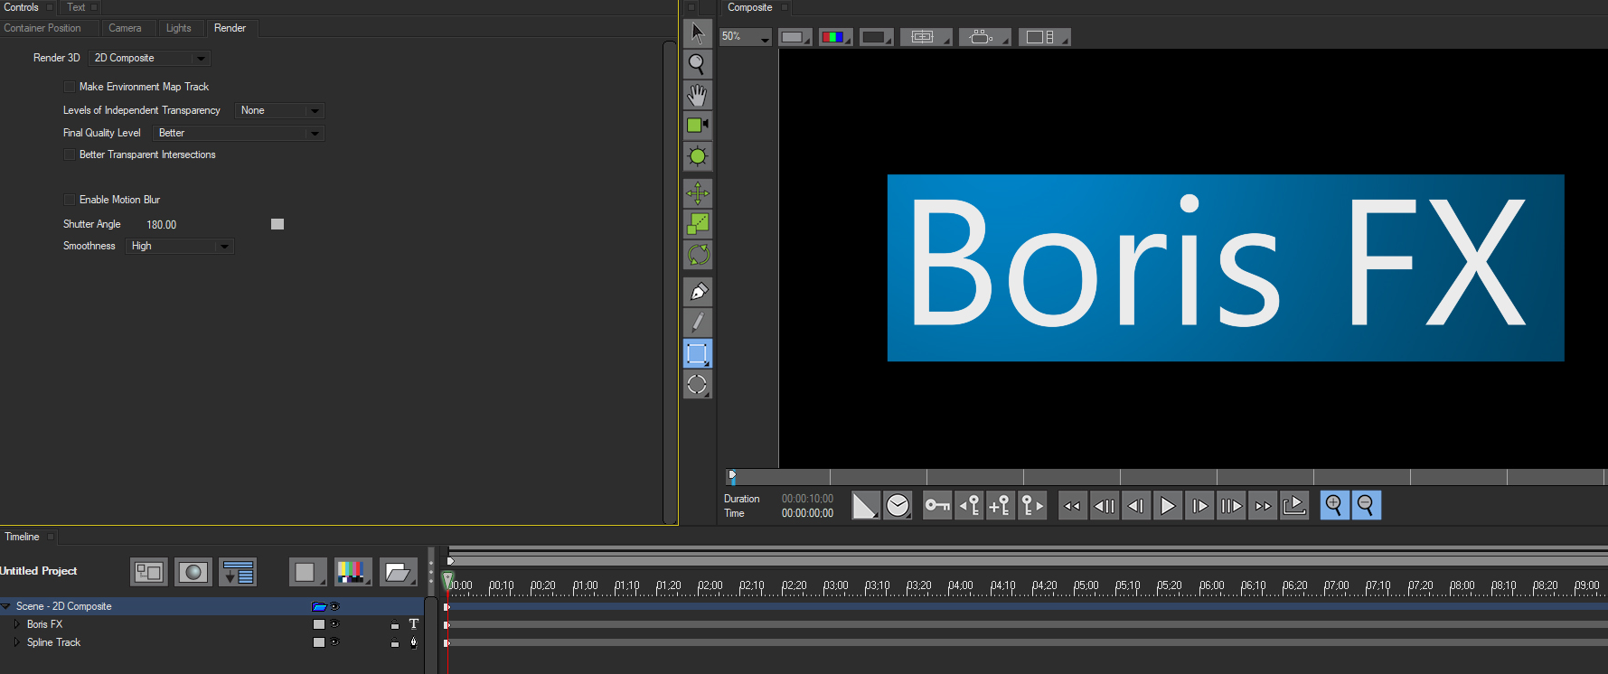Image resolution: width=1608 pixels, height=674 pixels.
Task: Step forward one frame
Action: point(1199,506)
